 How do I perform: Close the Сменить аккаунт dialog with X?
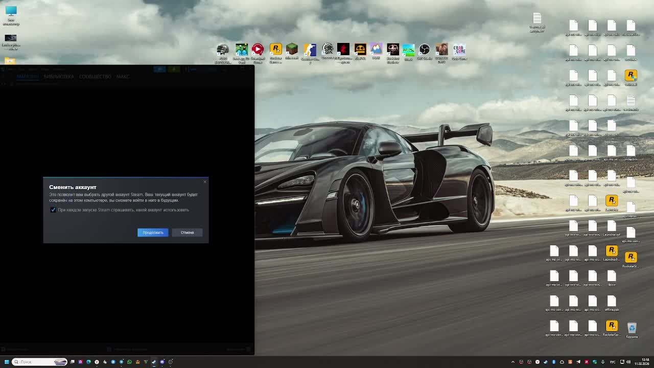[x=205, y=181]
